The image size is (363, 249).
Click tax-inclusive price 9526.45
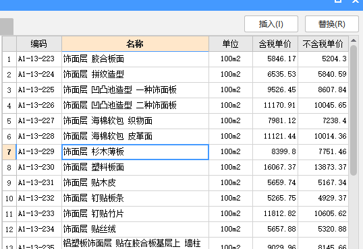point(275,90)
